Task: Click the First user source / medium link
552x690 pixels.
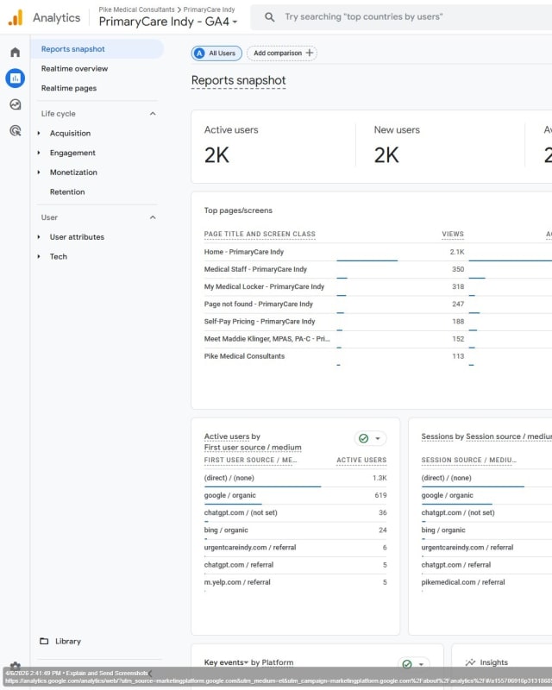Action: 253,447
